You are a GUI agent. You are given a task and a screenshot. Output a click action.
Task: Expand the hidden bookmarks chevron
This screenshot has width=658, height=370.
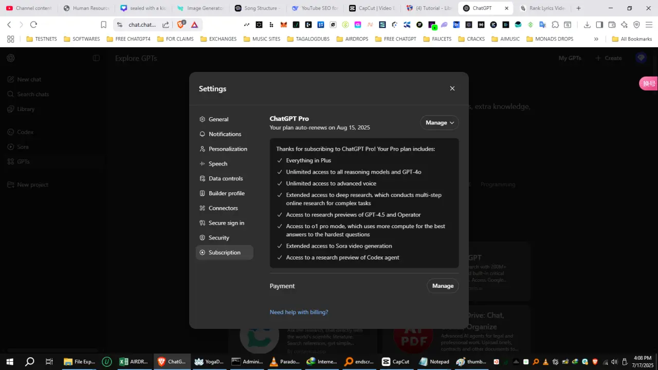596,39
